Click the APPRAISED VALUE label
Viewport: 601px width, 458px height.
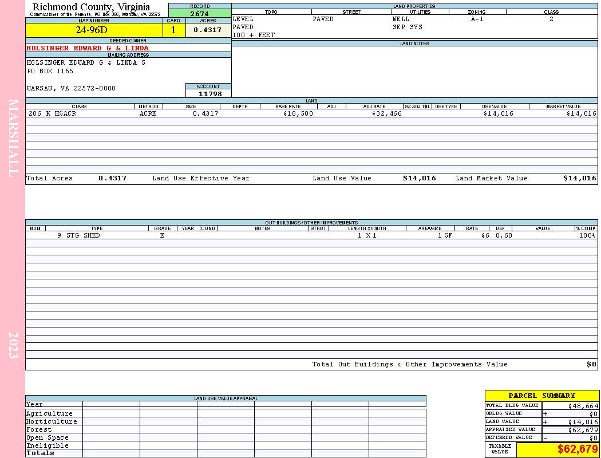510,429
